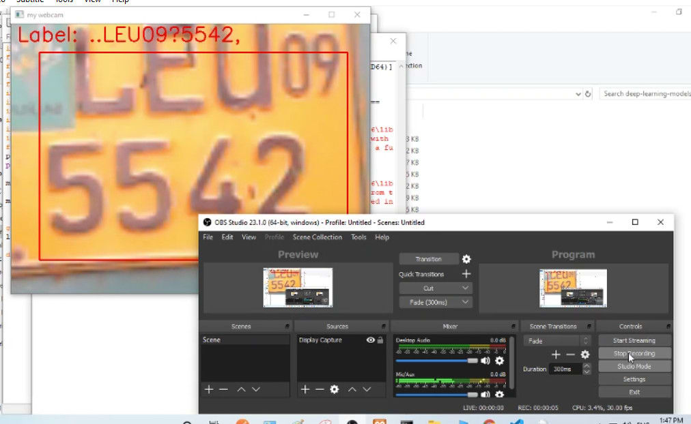Open the Tools menu in OBS
691x424 pixels.
tap(358, 237)
